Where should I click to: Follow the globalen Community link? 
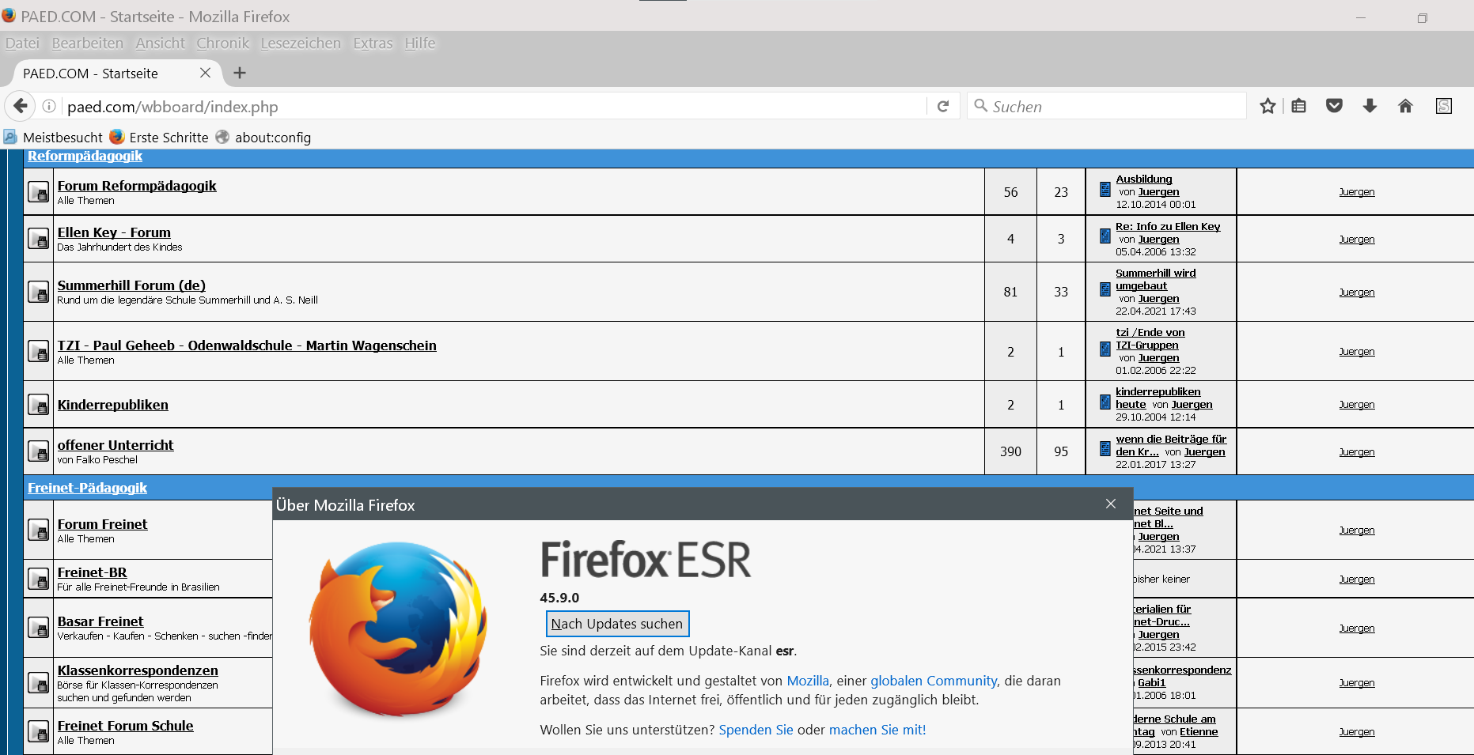pos(934,681)
